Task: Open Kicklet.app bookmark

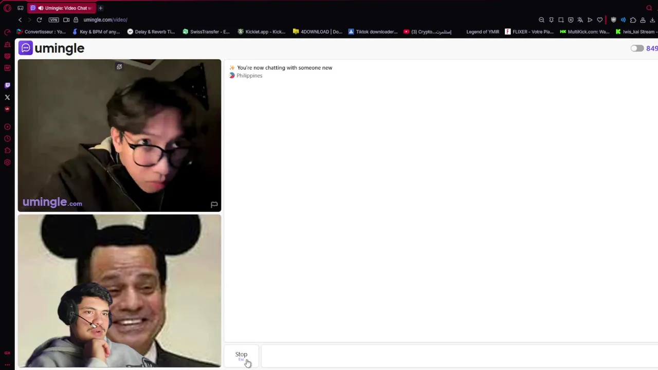Action: [x=261, y=31]
